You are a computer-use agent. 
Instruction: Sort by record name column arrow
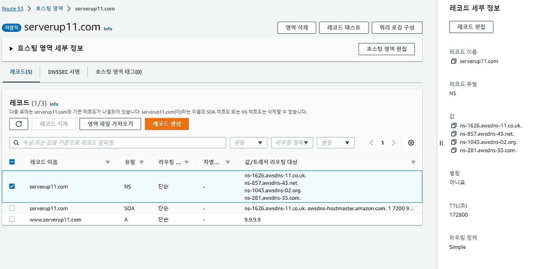(108, 162)
